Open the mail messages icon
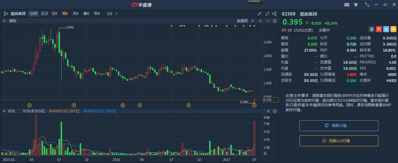This screenshot has width=398, height=163. point(347,5)
